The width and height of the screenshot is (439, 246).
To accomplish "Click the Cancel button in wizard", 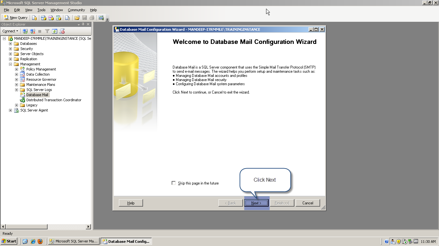I will coord(308,203).
